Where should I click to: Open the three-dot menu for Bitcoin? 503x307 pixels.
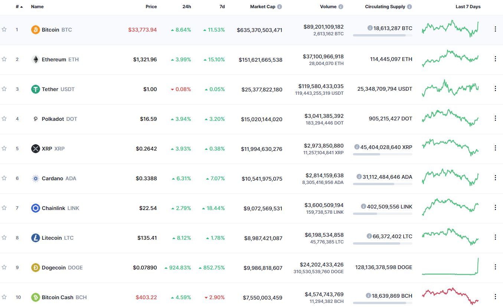click(495, 29)
